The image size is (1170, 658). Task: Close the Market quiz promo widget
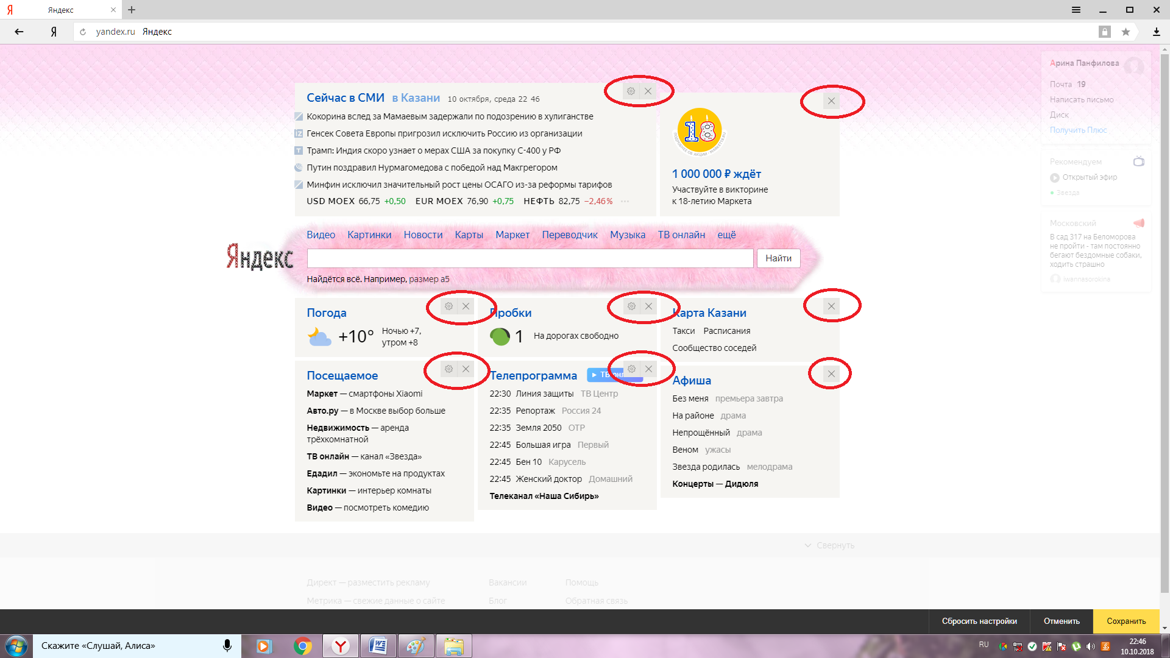tap(831, 101)
